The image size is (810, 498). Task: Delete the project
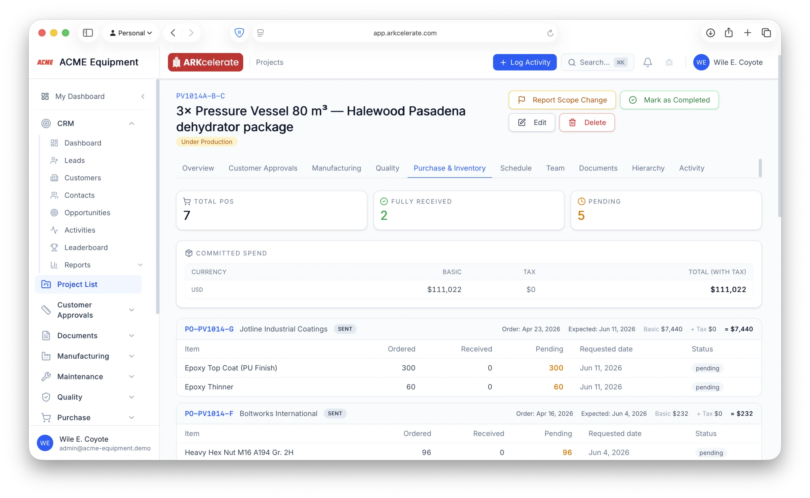[587, 123]
